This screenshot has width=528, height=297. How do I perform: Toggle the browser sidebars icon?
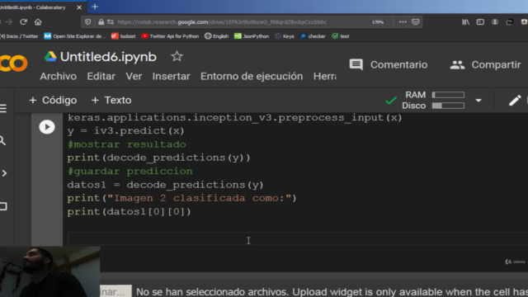(x=480, y=22)
